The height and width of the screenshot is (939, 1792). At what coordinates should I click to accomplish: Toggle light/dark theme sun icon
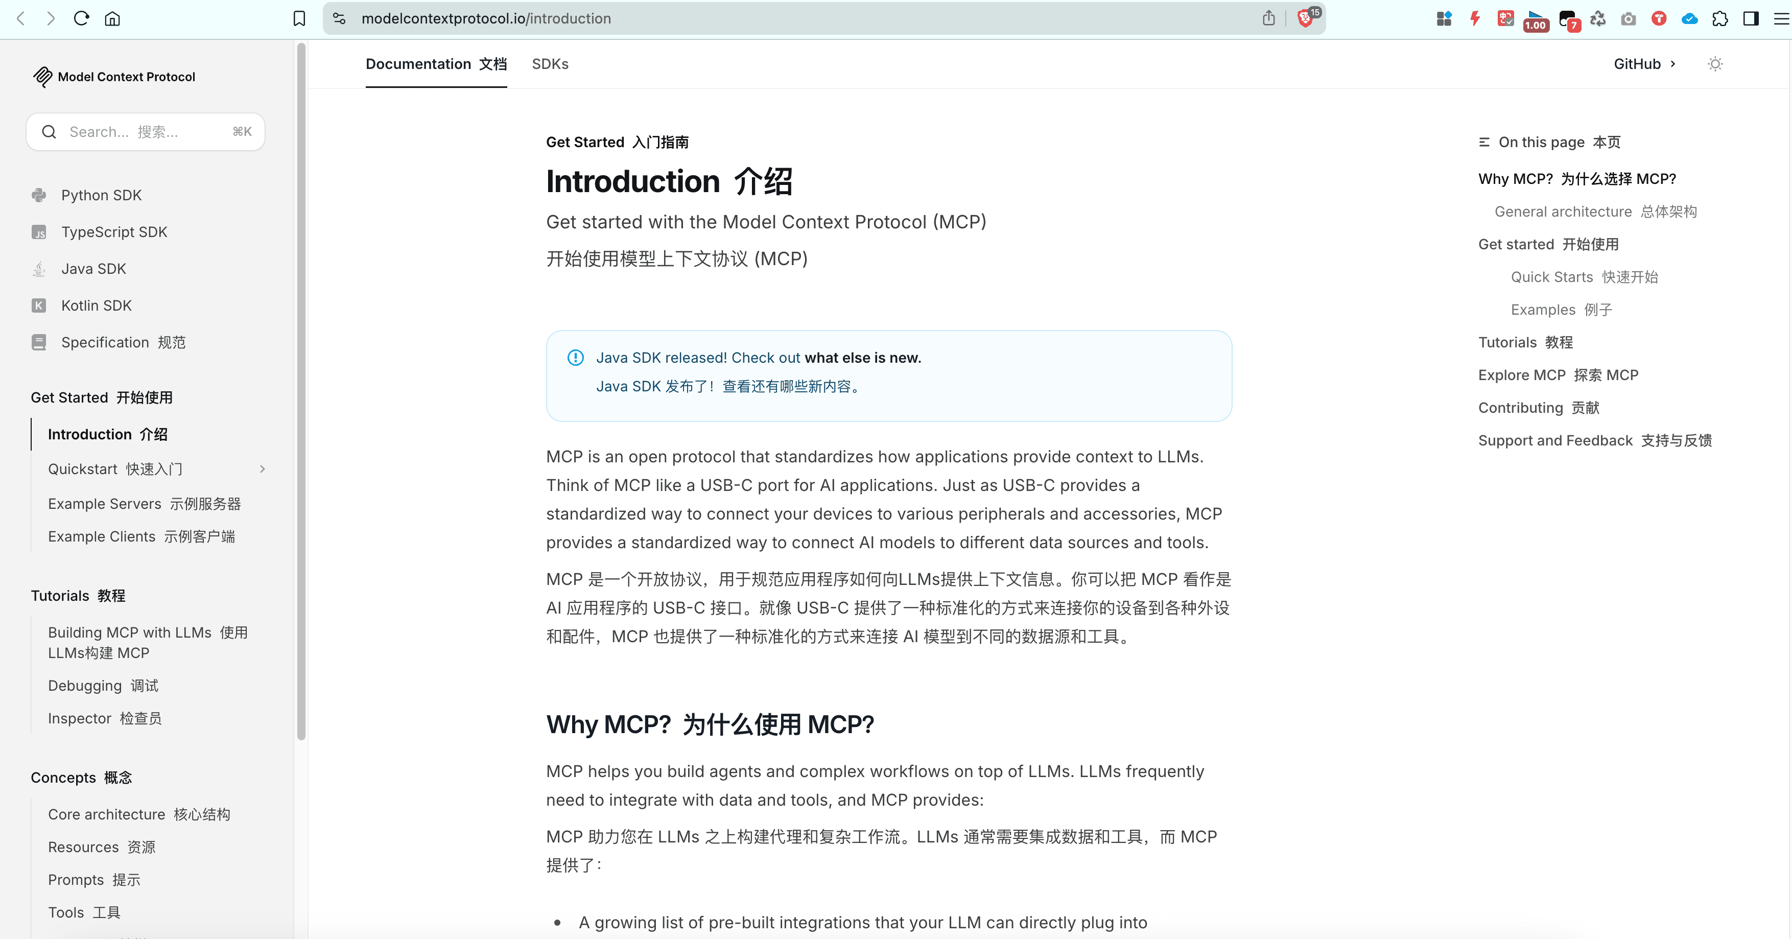(1715, 64)
